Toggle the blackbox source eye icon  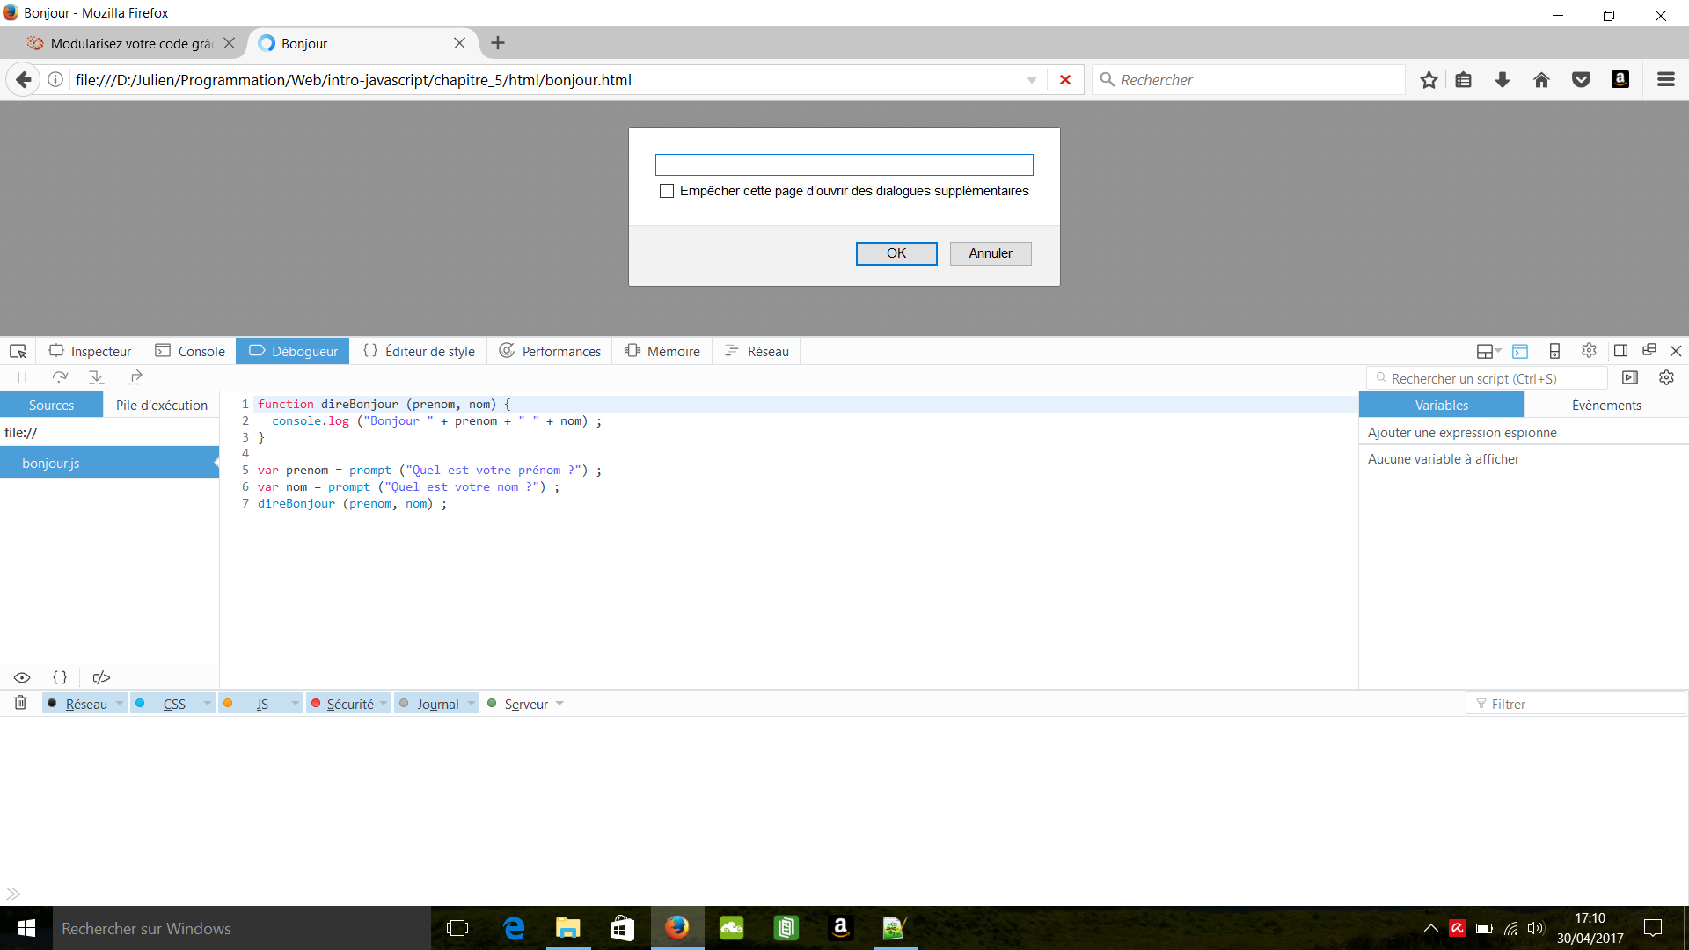[x=21, y=677]
